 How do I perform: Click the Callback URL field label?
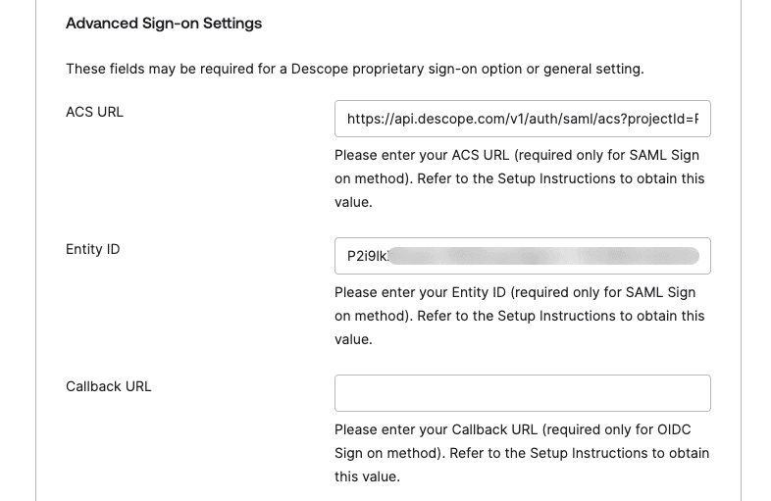pyautogui.click(x=109, y=386)
